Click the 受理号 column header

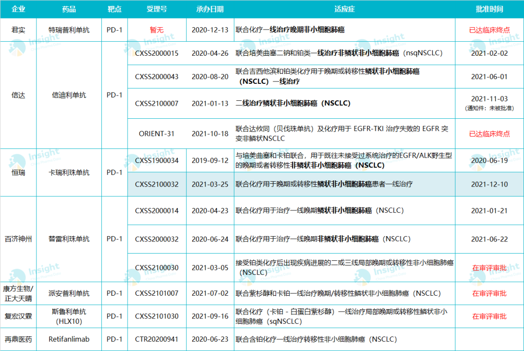(157, 9)
